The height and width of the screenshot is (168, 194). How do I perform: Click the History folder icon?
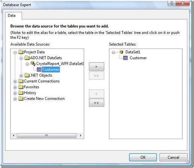pos(21,93)
